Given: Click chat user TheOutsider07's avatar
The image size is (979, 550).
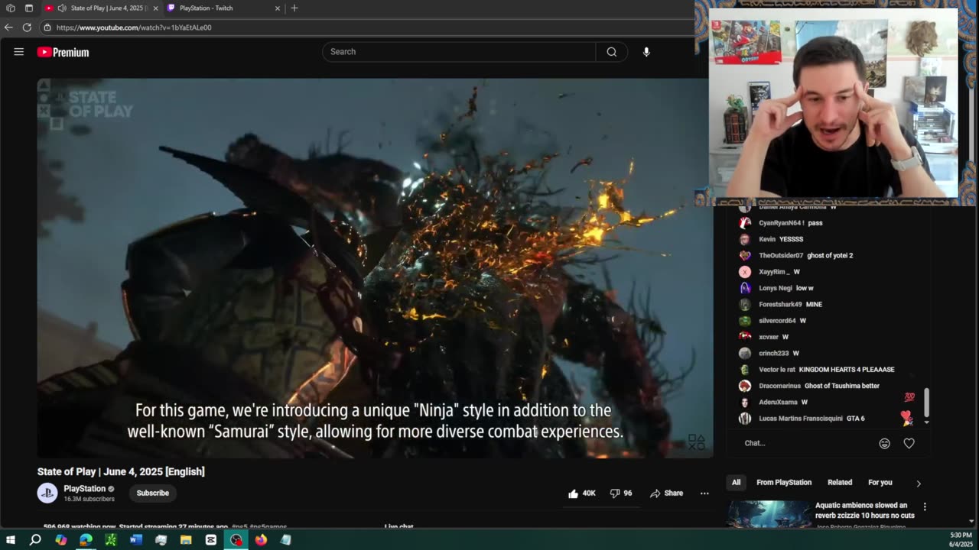Looking at the screenshot, I should (745, 255).
